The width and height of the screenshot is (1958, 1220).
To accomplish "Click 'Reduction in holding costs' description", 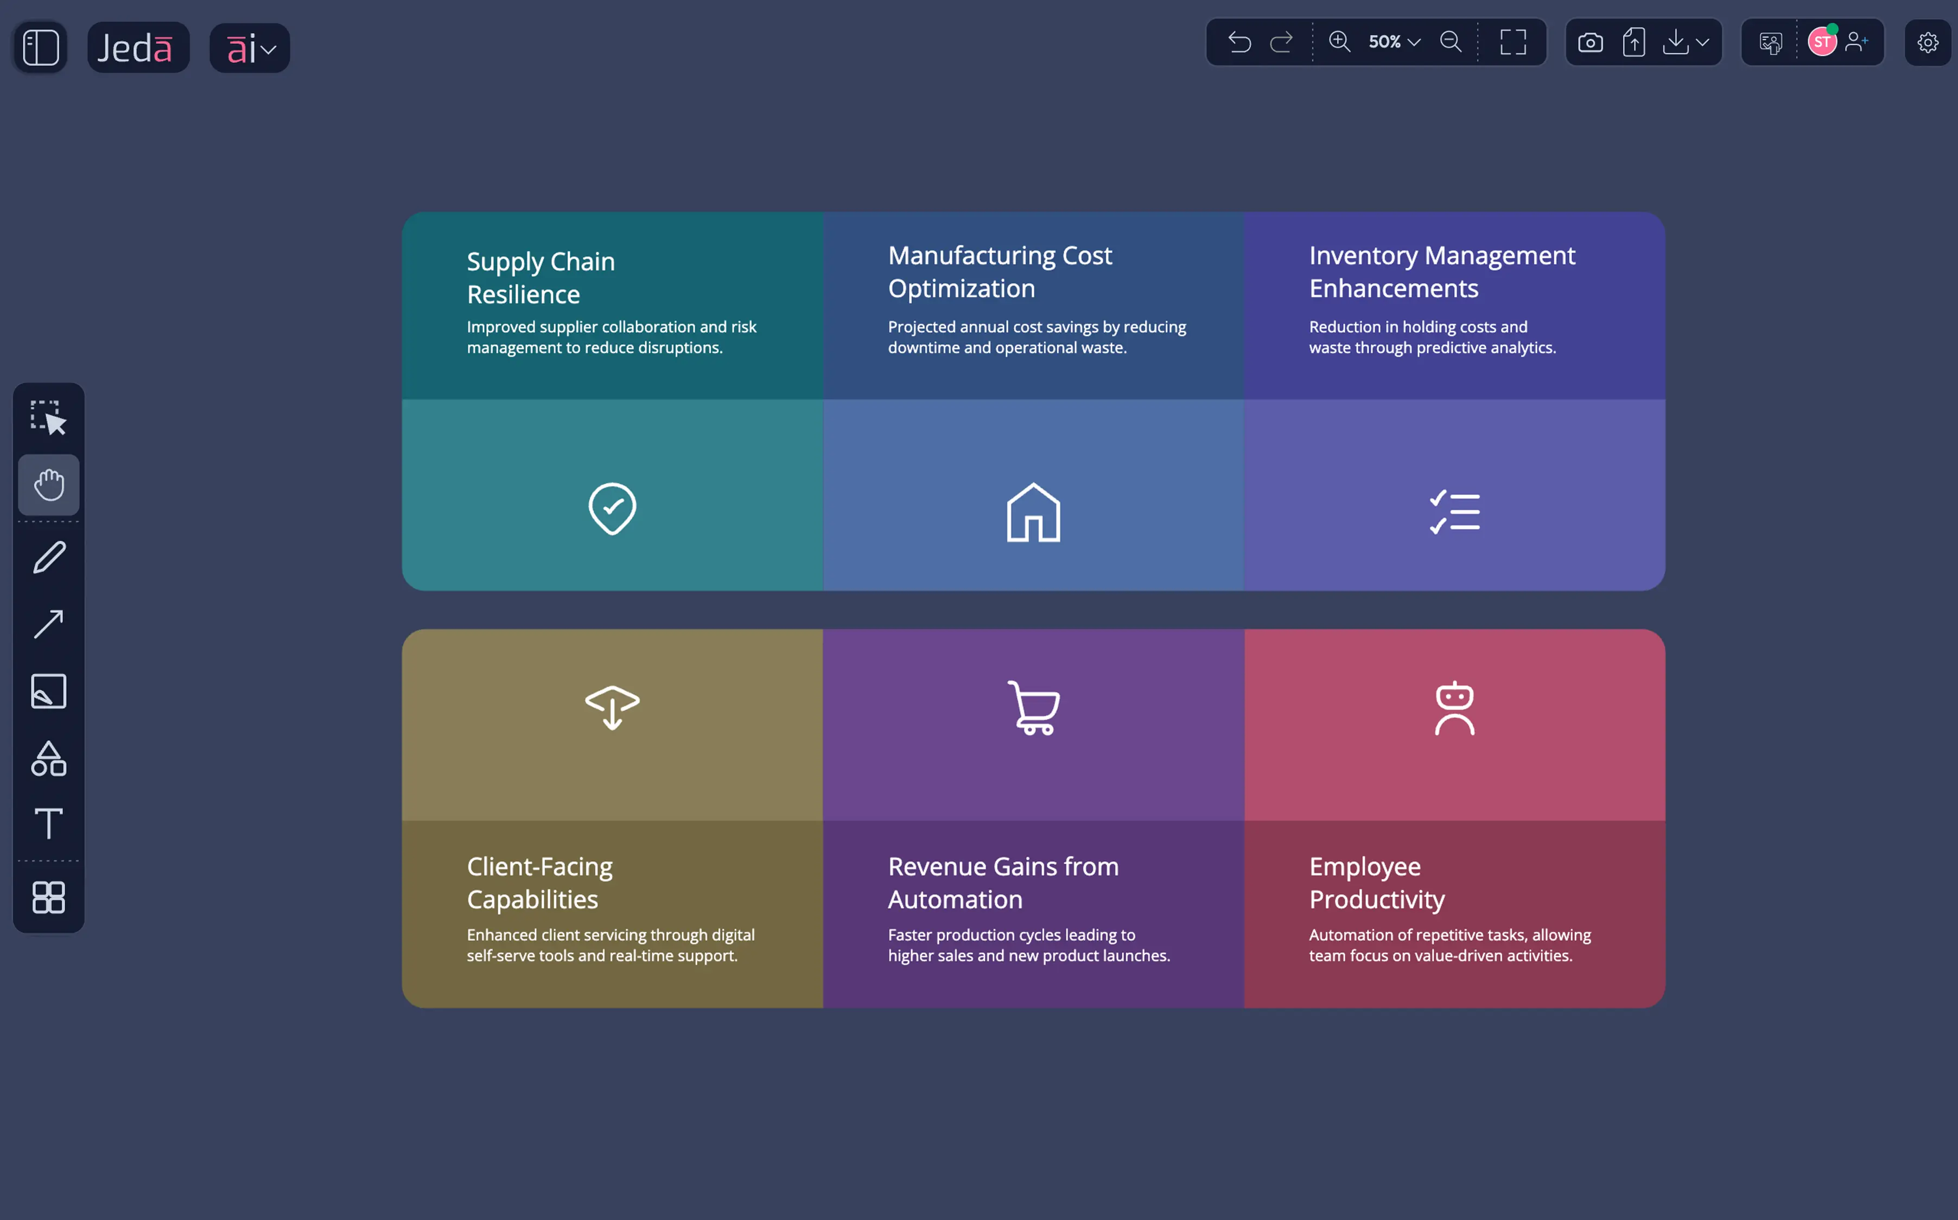I will (x=1432, y=337).
